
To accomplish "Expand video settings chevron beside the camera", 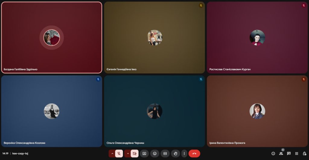I will 127,153.
